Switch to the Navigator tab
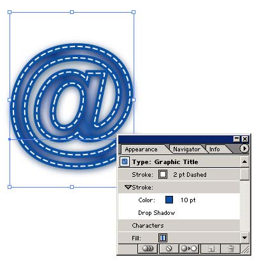The width and height of the screenshot is (257, 262). (x=186, y=149)
